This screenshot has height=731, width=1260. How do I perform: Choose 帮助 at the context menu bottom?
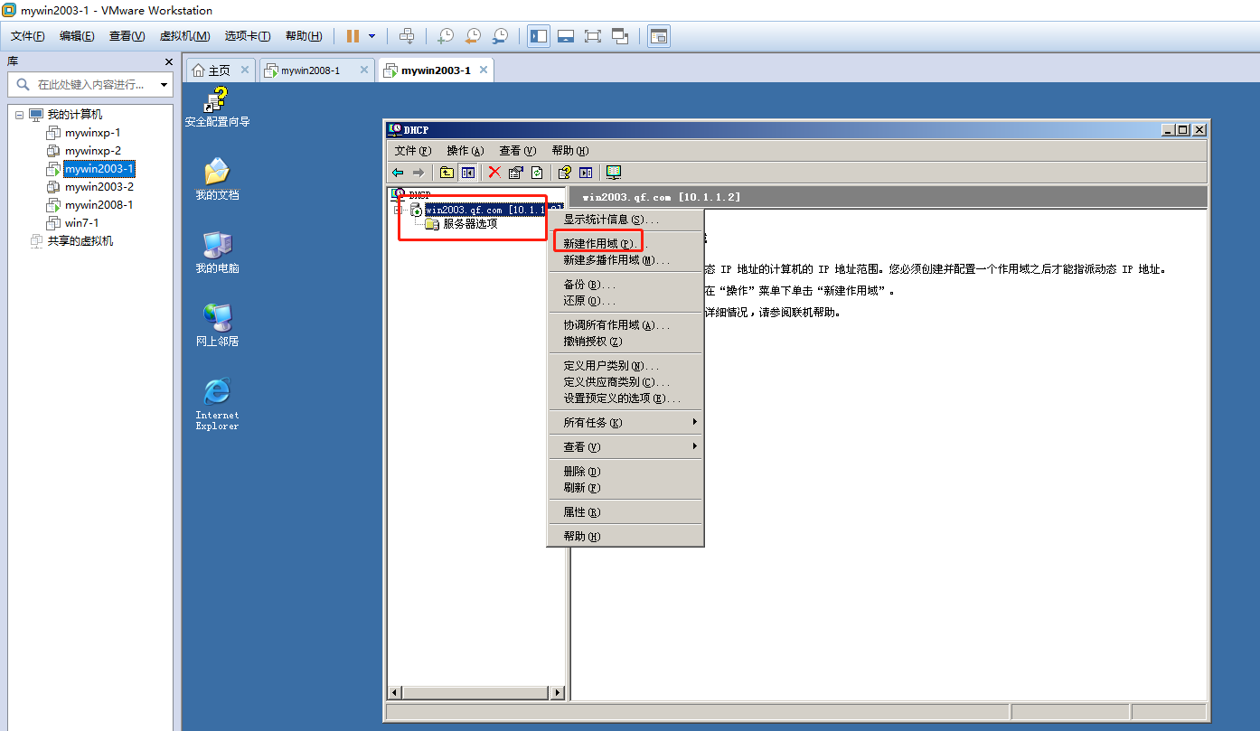pyautogui.click(x=625, y=537)
